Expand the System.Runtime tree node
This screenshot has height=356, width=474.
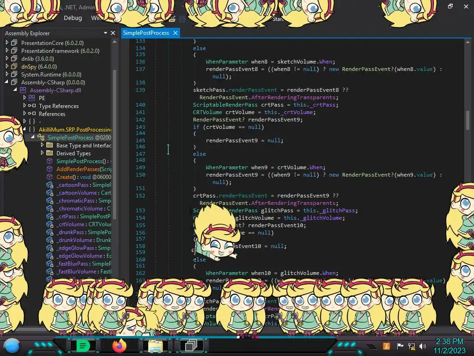[x=7, y=74]
